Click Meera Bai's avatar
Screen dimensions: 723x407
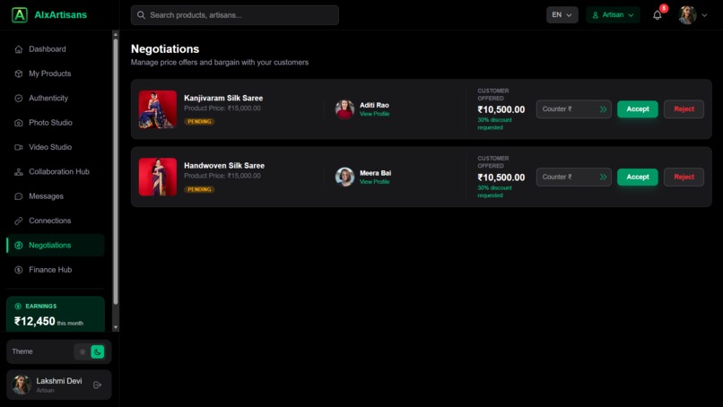pos(344,177)
